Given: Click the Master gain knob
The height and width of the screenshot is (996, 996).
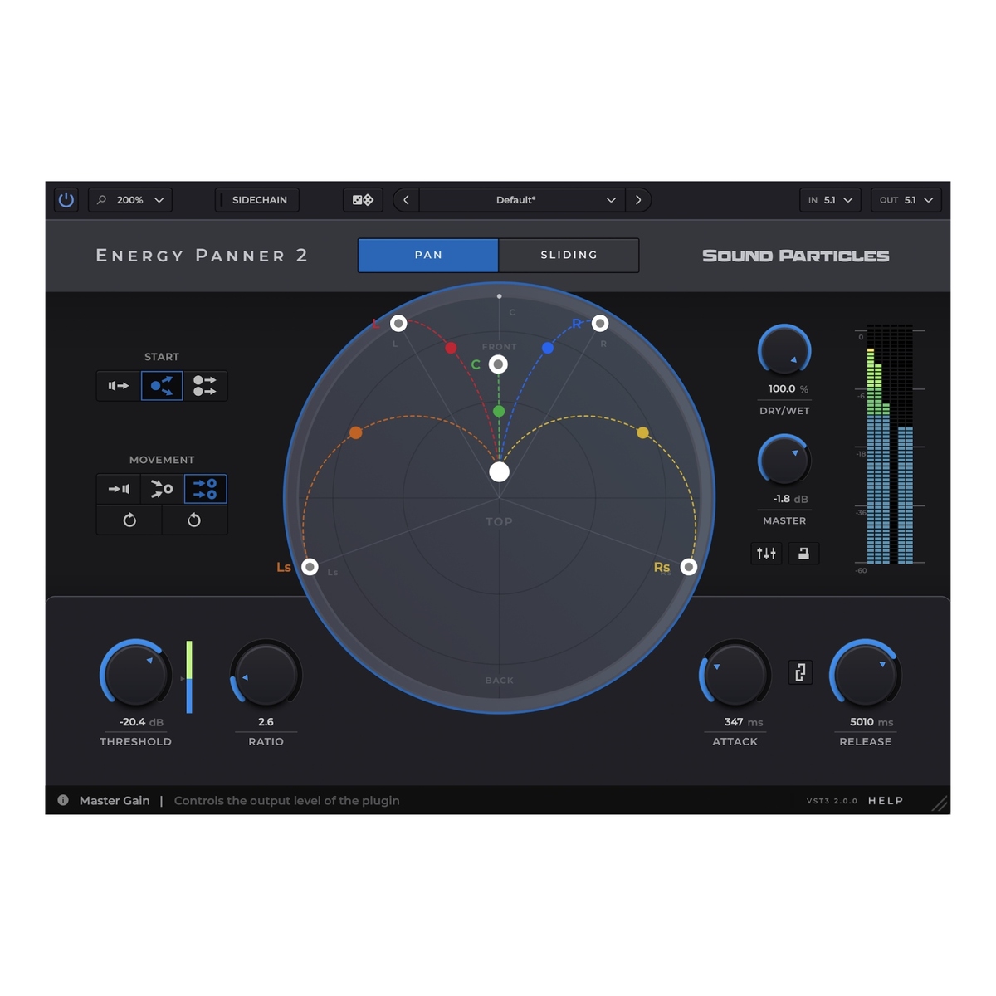Looking at the screenshot, I should pyautogui.click(x=784, y=461).
